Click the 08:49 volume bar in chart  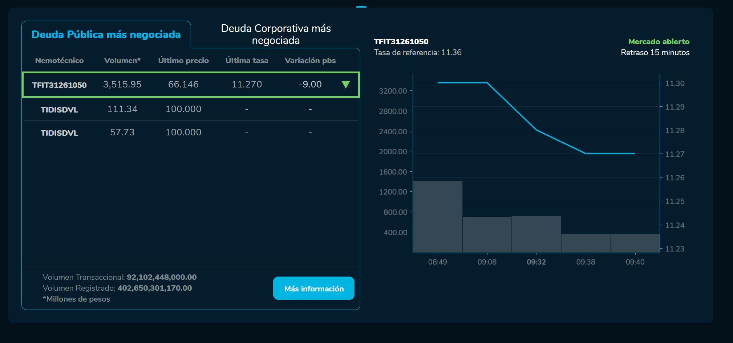point(438,217)
